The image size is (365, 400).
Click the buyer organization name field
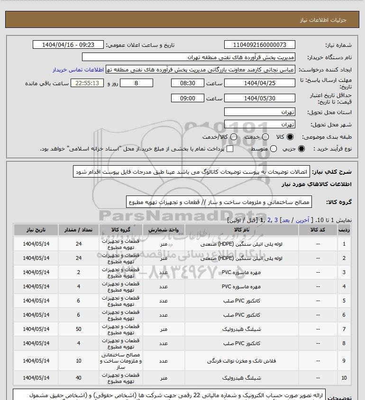coord(189,57)
